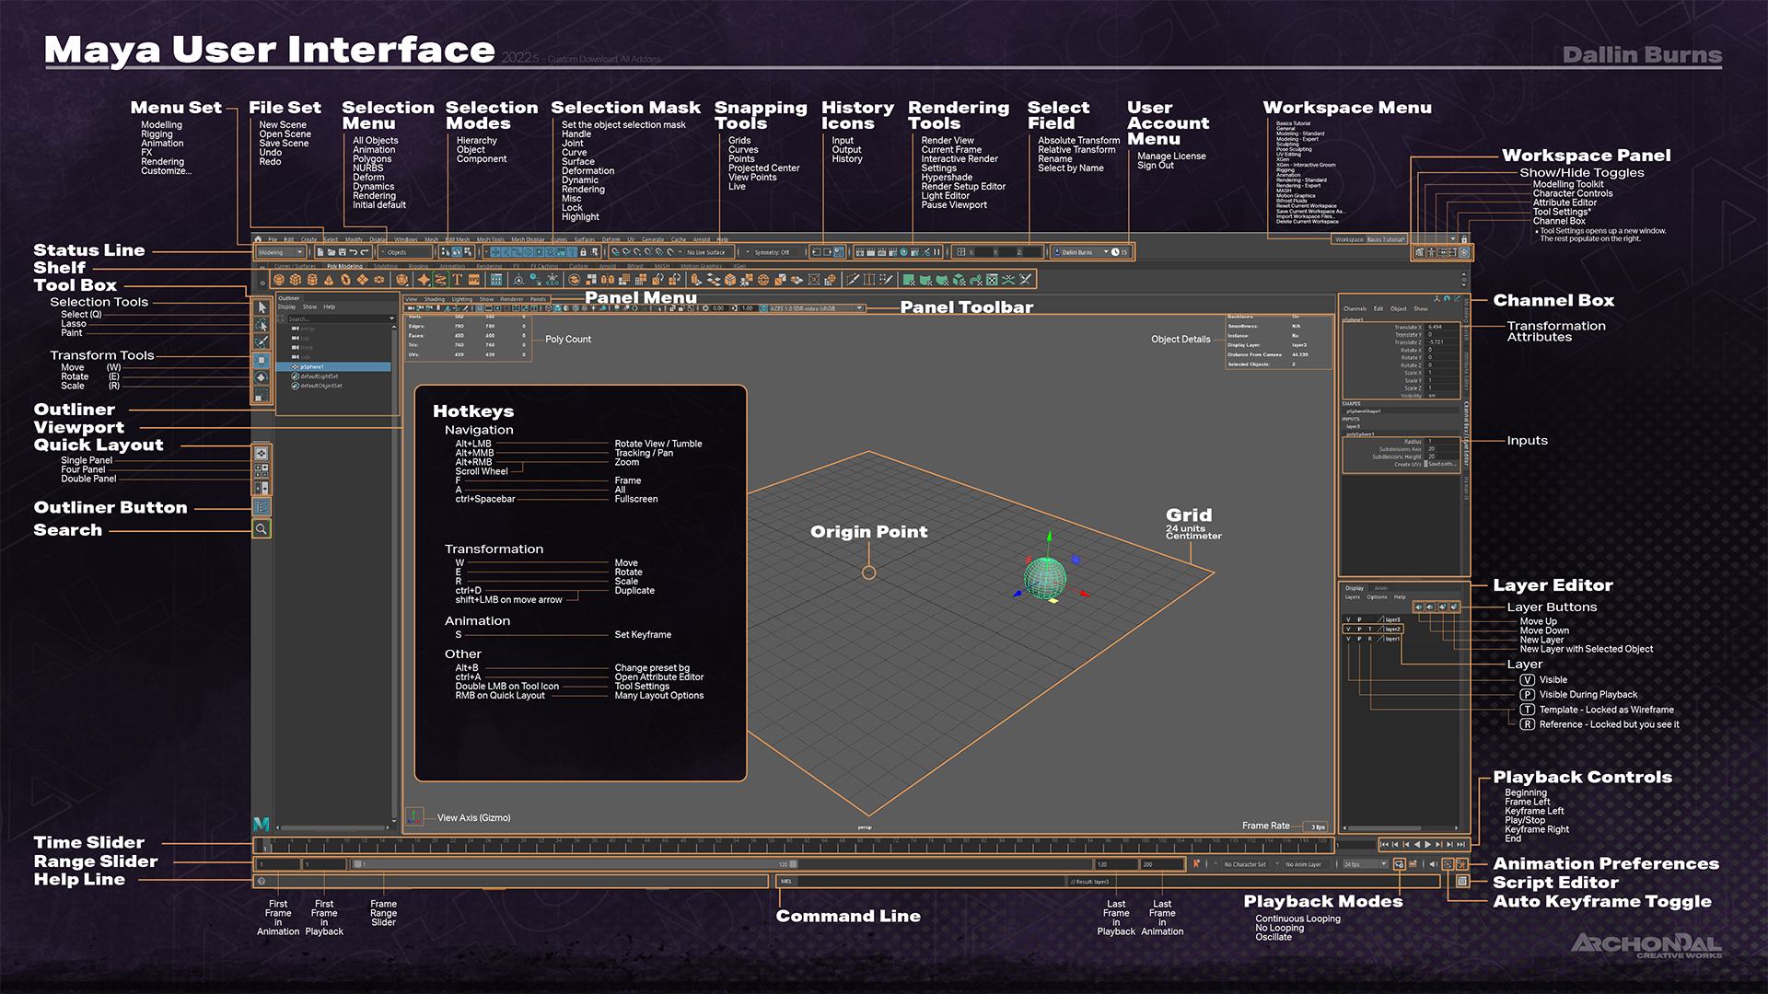Click the Paint selection tool icon
The image size is (1768, 994).
262,341
